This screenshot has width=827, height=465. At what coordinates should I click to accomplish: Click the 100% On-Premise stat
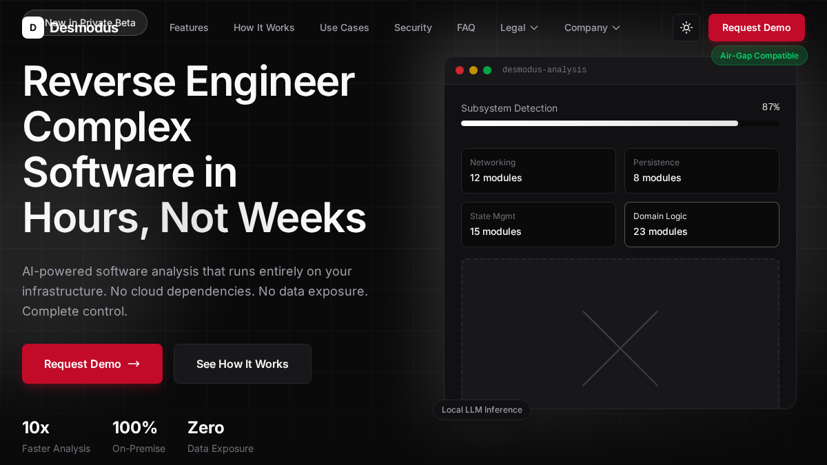click(139, 436)
